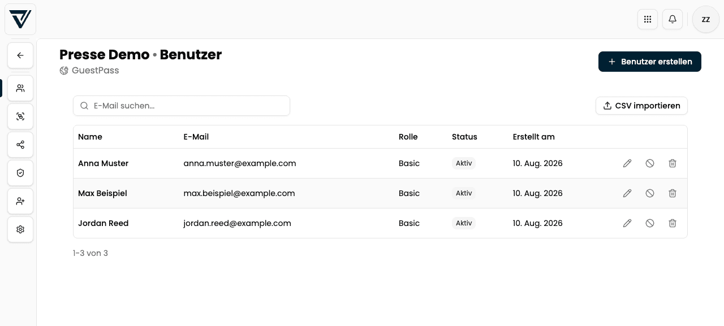
Task: Block Jordan Reed with ban icon
Action: click(650, 223)
